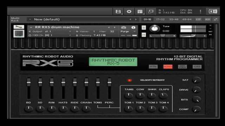Click the Tune value 0.00
225x126 pixels.
tap(166, 31)
